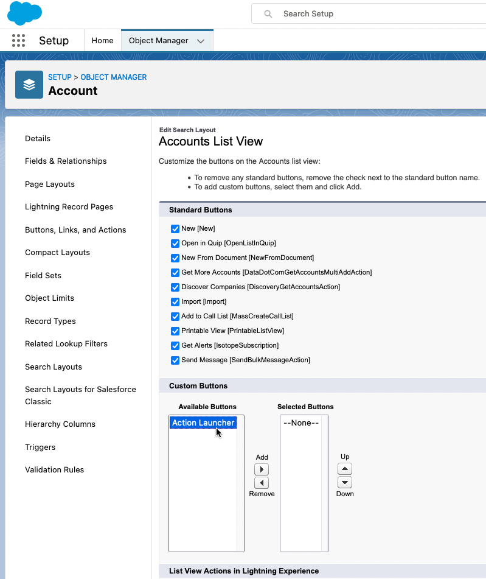Go to Page Layouts
This screenshot has width=486, height=579.
50,184
